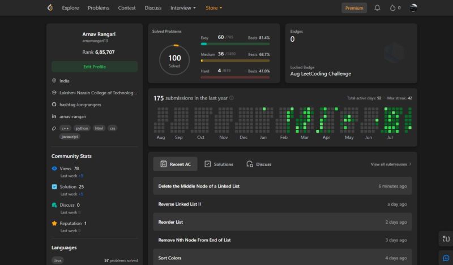Open the Discuss nav item

tap(153, 8)
